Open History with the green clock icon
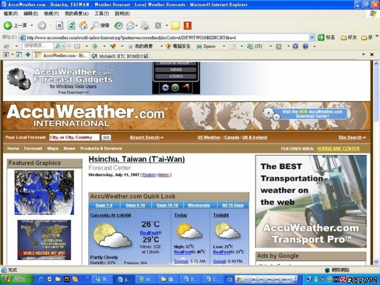The image size is (380, 285). click(x=118, y=26)
